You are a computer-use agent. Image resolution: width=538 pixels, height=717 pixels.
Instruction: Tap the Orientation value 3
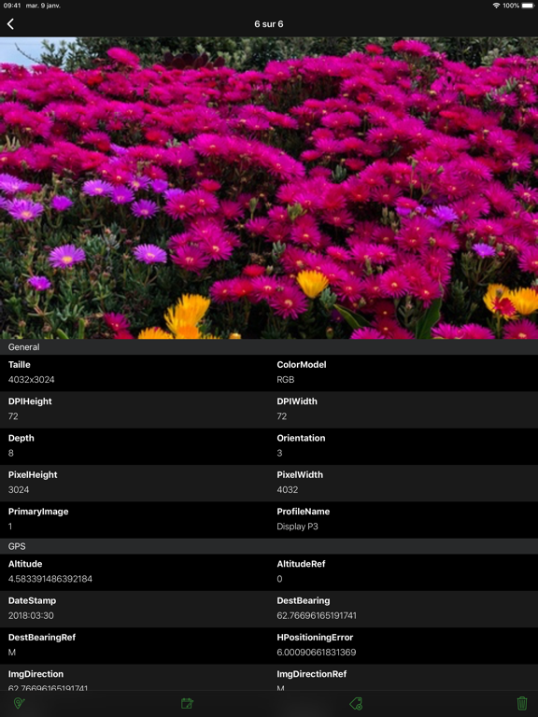(x=279, y=453)
